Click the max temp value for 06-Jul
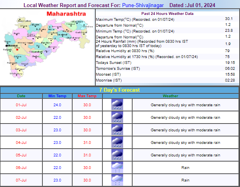Viewport: 240px width, 187px height. (87, 167)
